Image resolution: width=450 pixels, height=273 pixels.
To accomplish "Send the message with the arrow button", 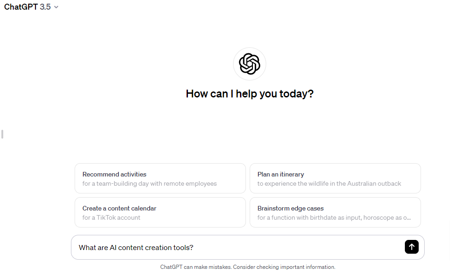I will [411, 247].
